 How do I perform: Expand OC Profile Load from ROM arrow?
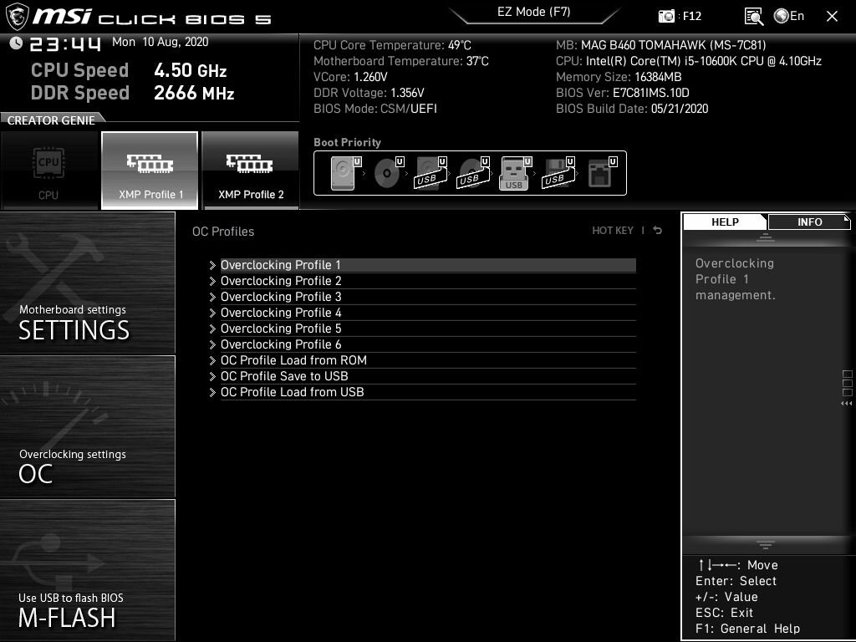[212, 360]
